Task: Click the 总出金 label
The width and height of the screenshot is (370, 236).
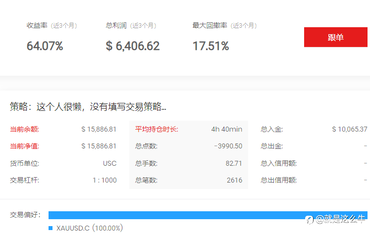Action: tap(272, 146)
